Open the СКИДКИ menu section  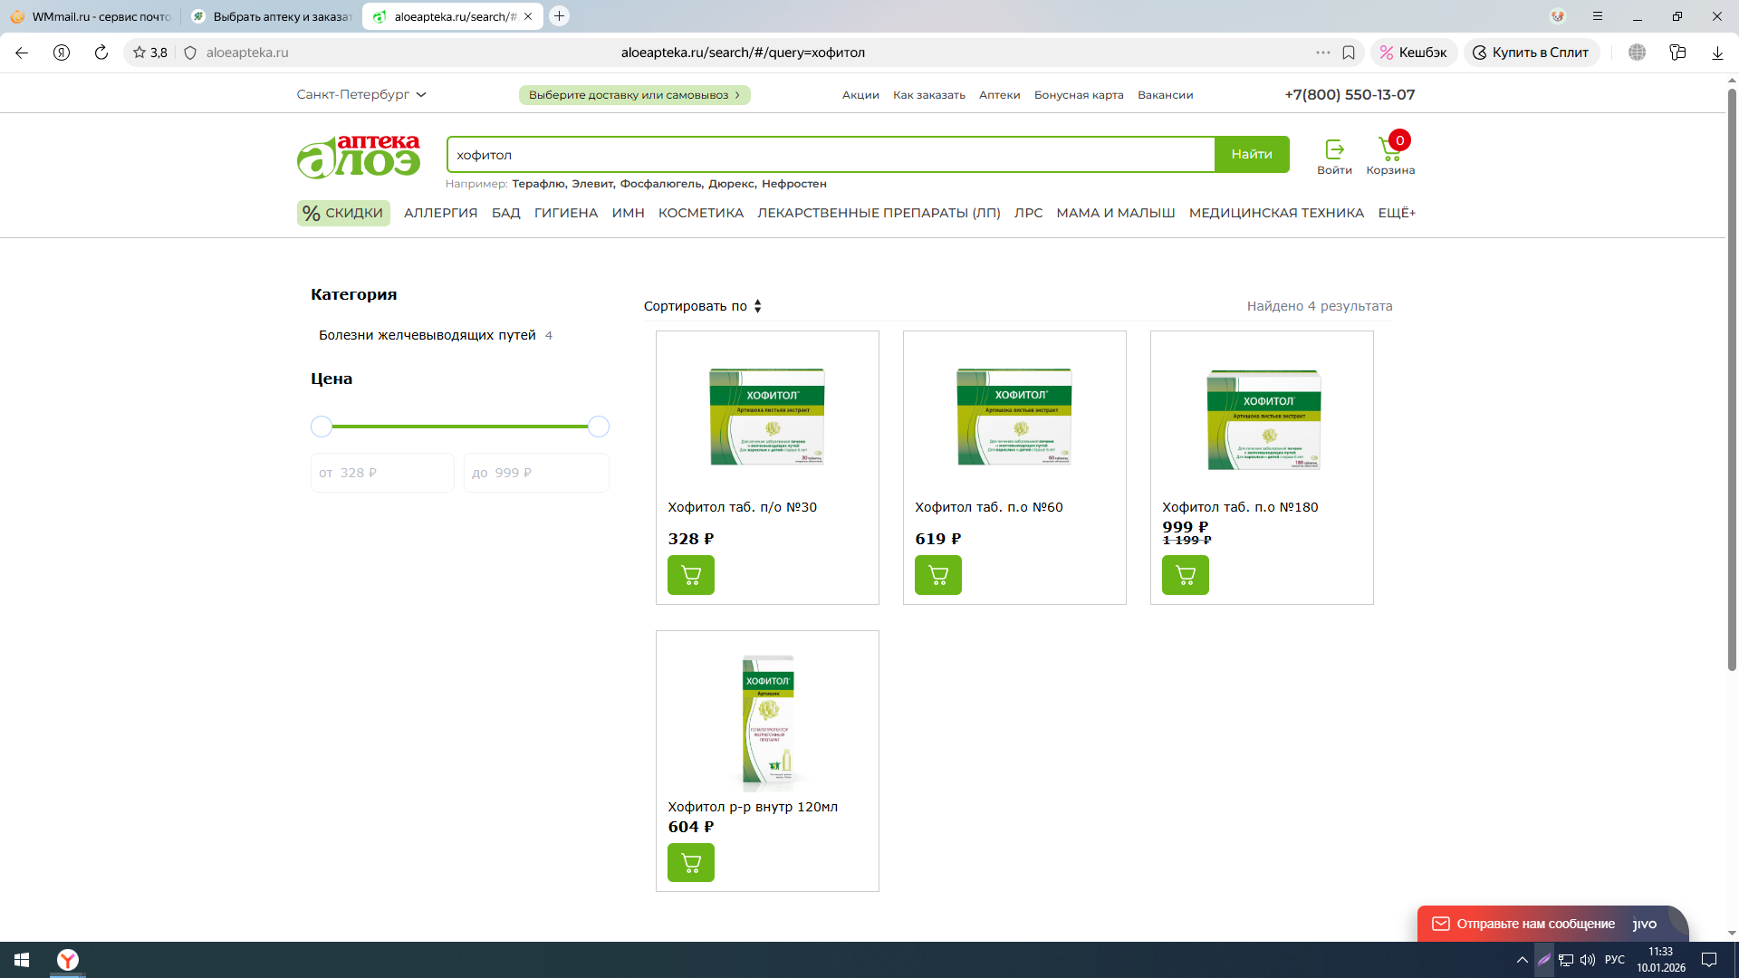343,213
